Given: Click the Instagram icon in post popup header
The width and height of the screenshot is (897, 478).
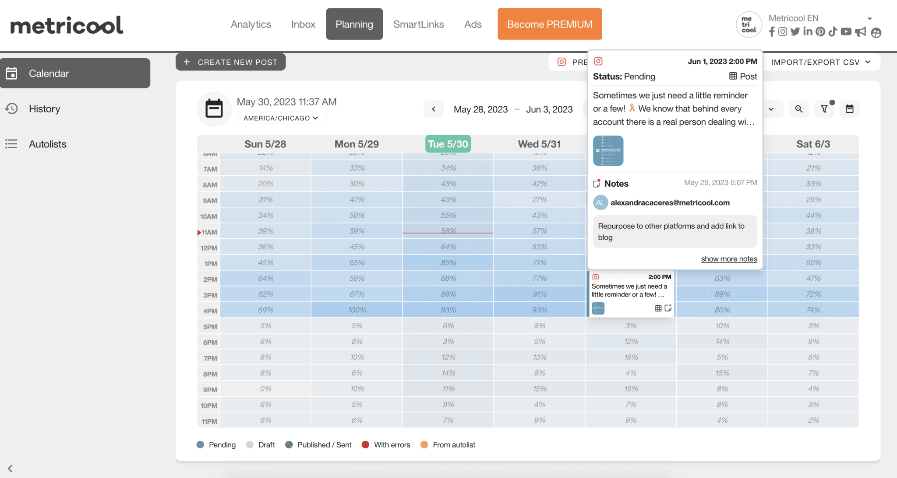Looking at the screenshot, I should [x=598, y=61].
